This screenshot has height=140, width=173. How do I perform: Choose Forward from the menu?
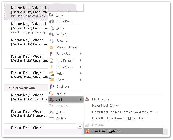[66, 41]
